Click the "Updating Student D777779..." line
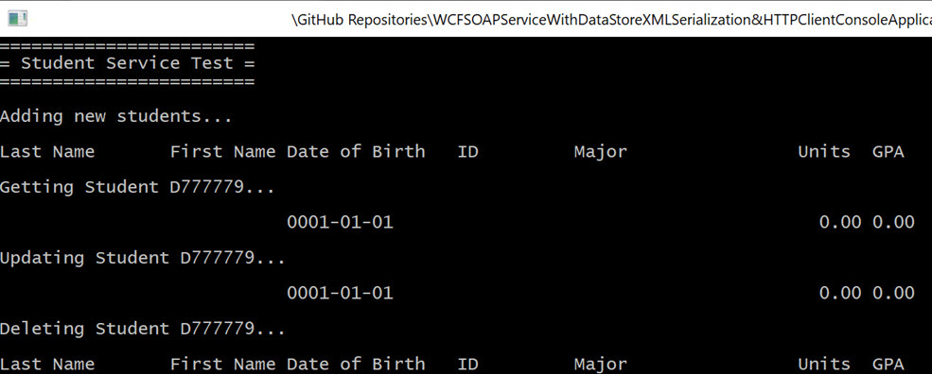Image resolution: width=932 pixels, height=374 pixels. 143,258
